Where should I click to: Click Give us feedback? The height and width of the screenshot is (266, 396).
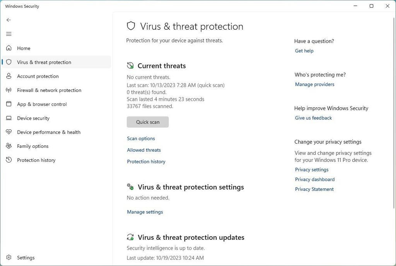pyautogui.click(x=313, y=118)
